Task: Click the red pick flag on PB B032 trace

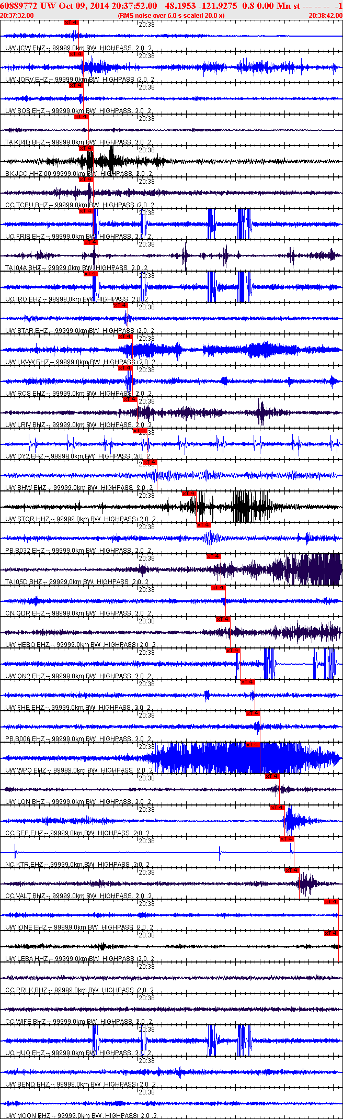Action: 203,525
